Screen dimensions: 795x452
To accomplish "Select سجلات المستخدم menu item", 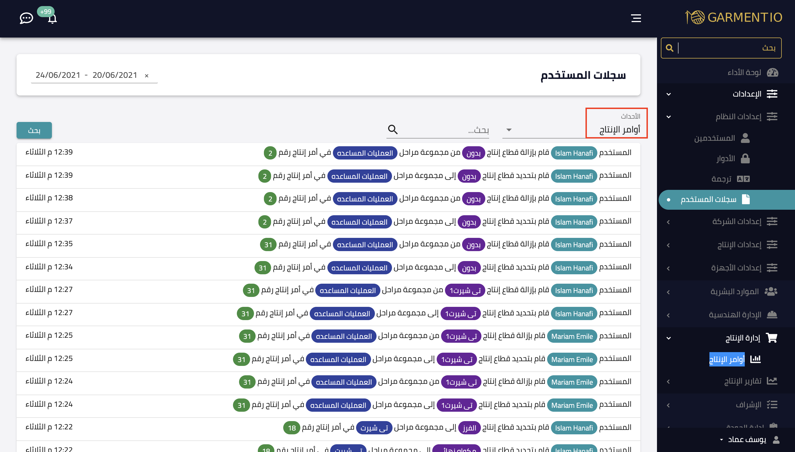I will click(x=708, y=199).
